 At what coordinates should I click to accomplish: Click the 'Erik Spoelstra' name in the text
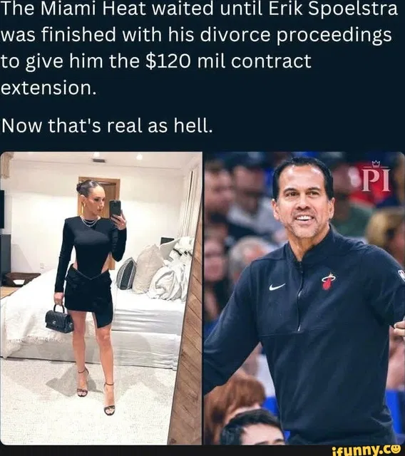tap(333, 8)
